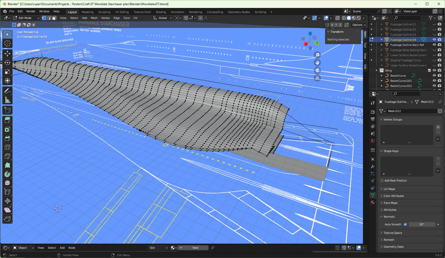Select the Annotate pencil tool
Image resolution: width=445 pixels, height=258 pixels.
point(7,91)
